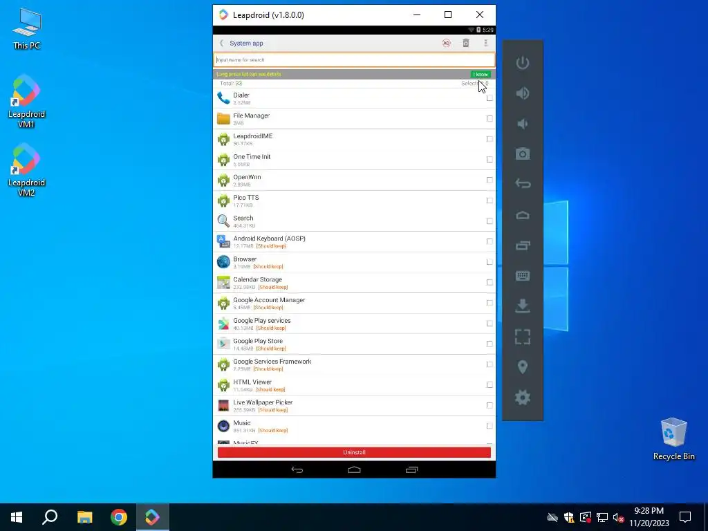Open the Leapdroid VM1 desktop shortcut

point(26,101)
